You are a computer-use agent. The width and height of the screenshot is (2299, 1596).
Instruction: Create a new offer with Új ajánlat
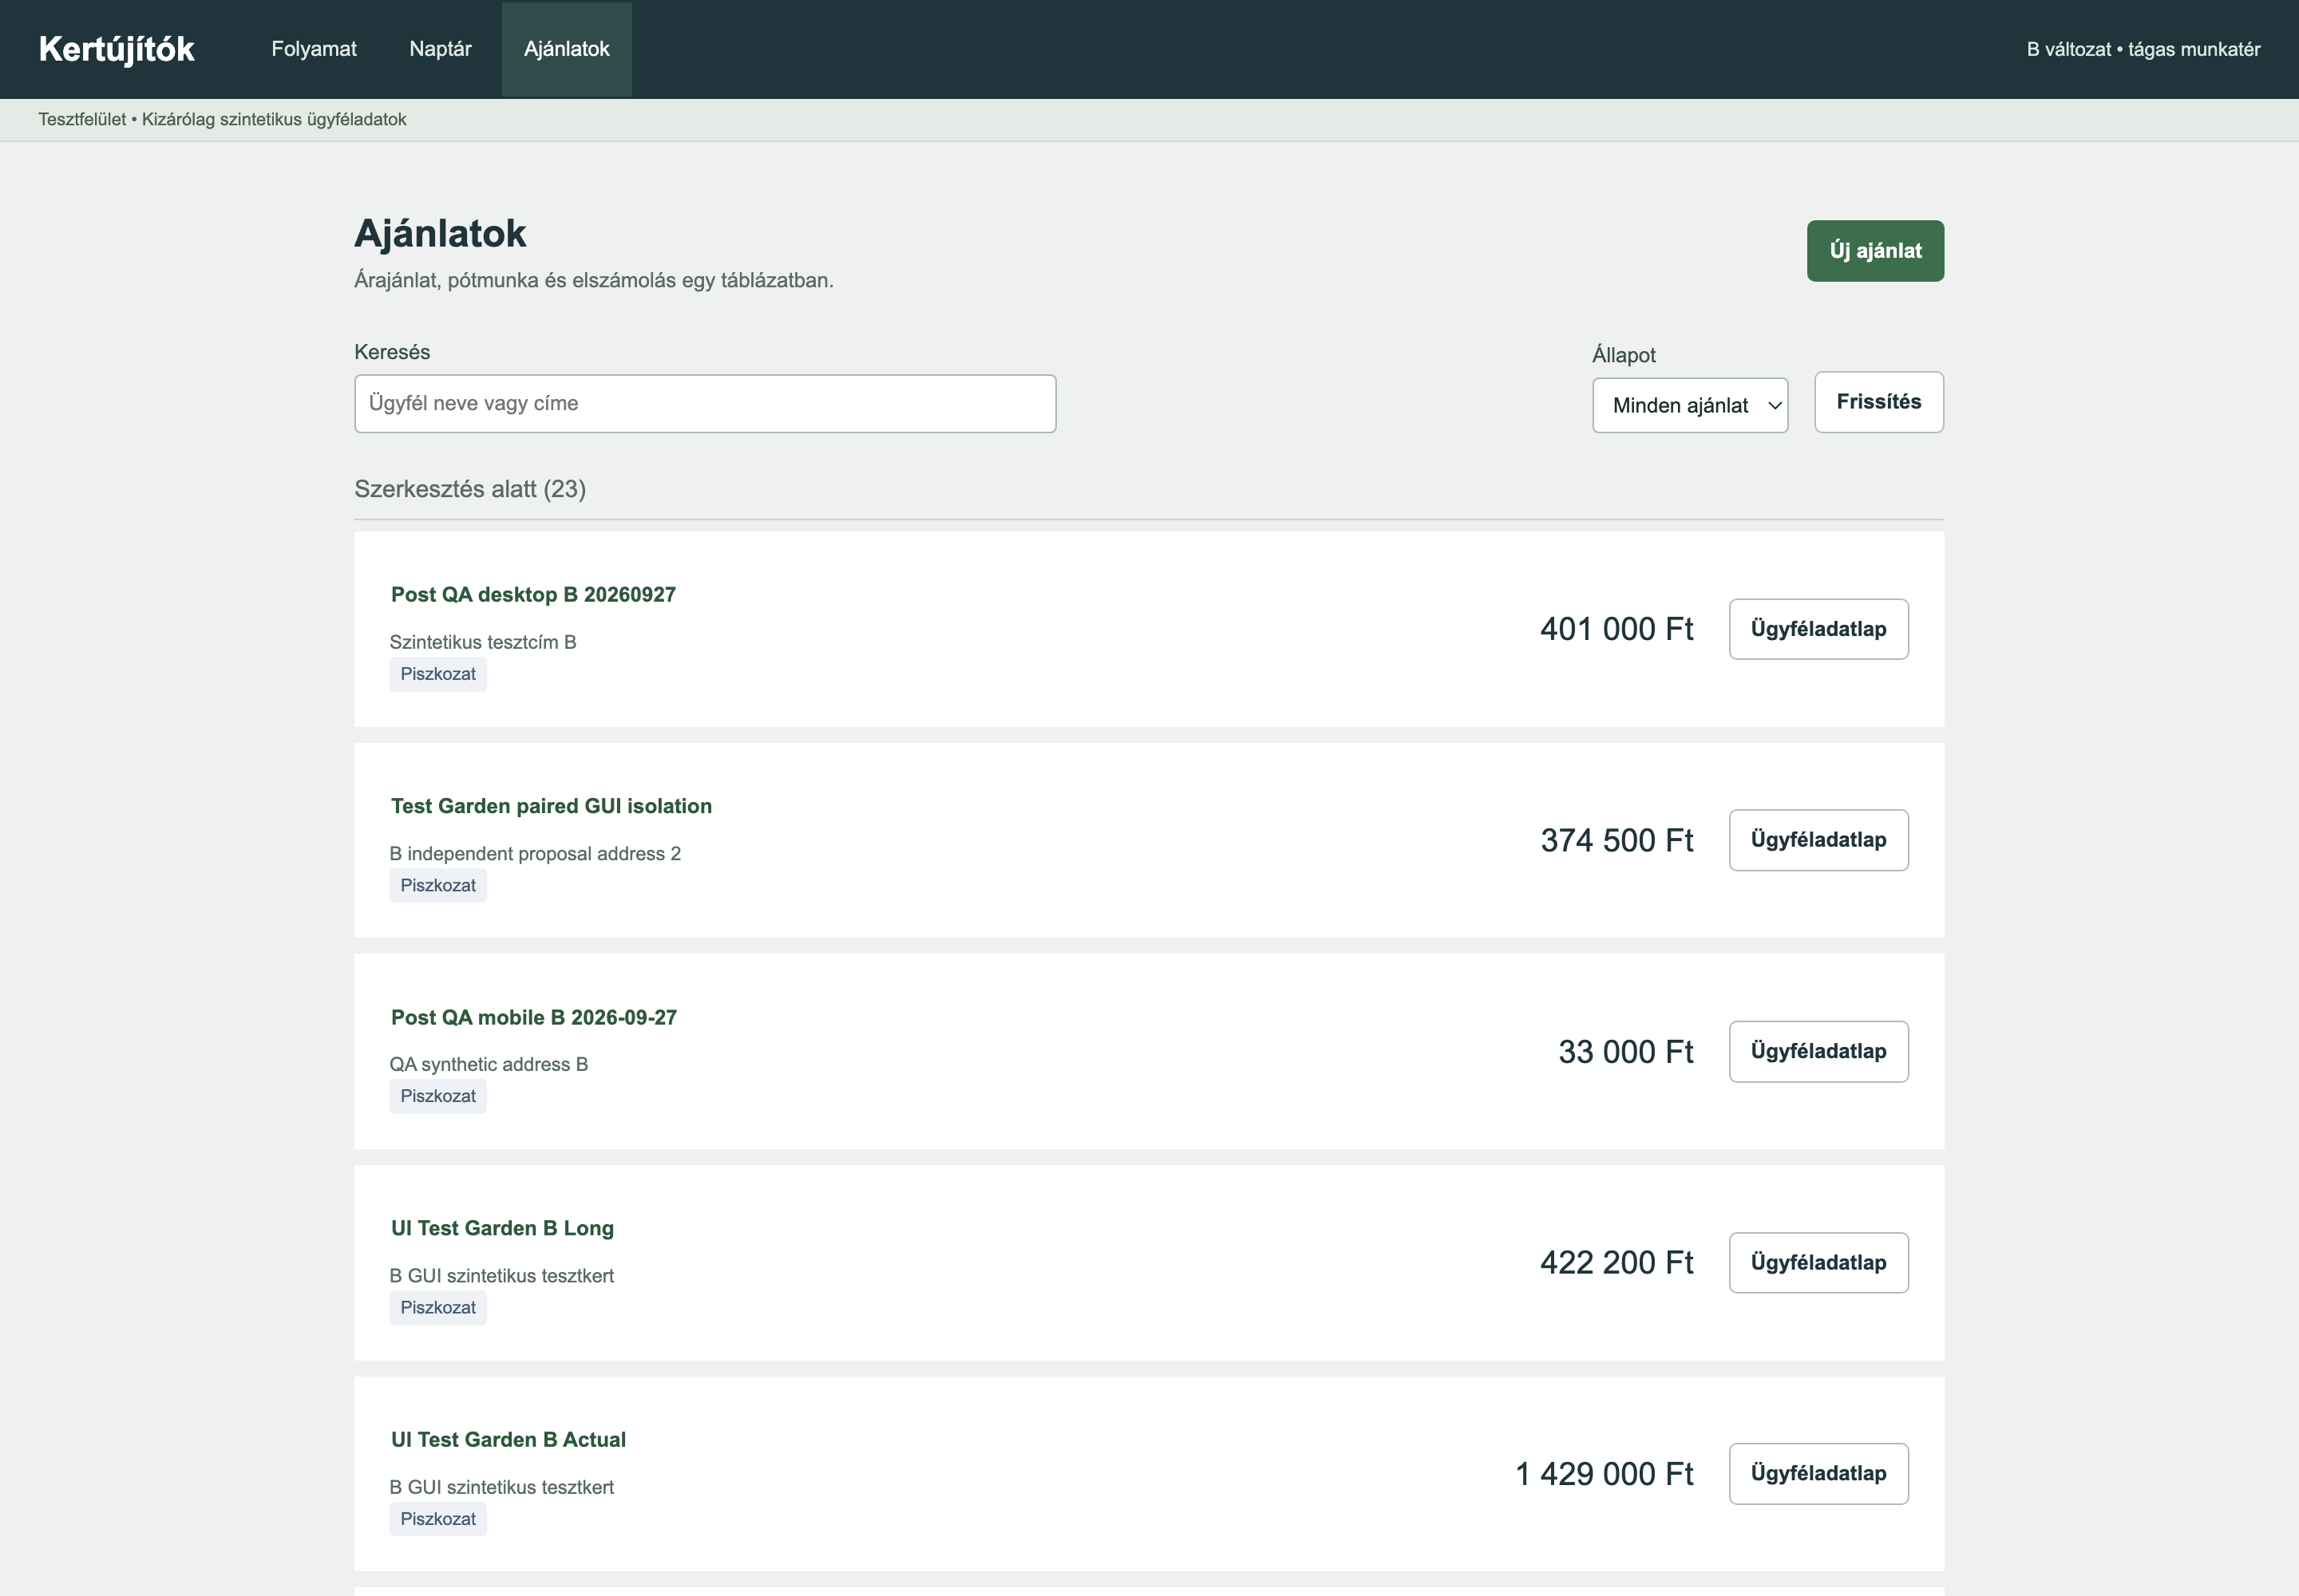[1875, 251]
